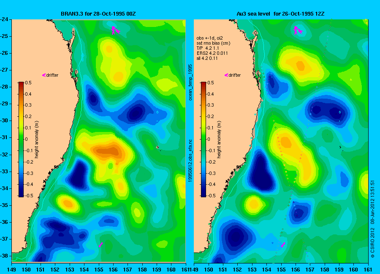Click longitude label 159 under BRAN3.3 map

(157, 270)
